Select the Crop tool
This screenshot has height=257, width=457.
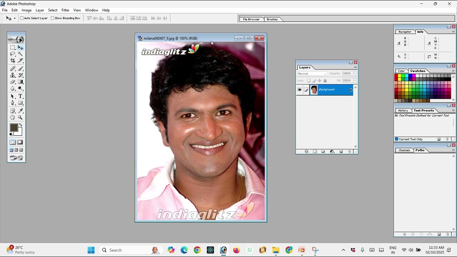(x=12, y=61)
